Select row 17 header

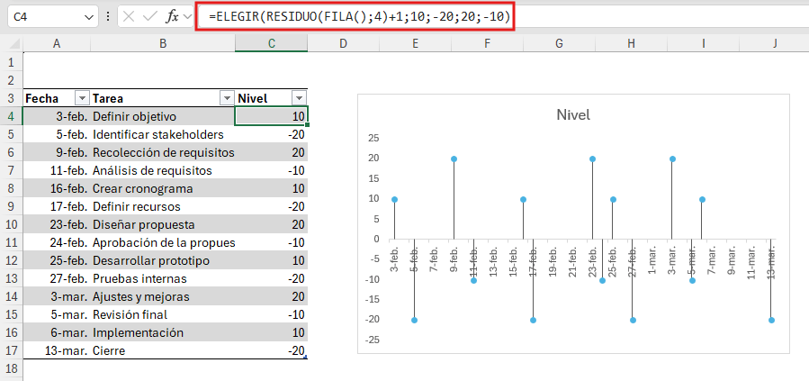coord(12,351)
